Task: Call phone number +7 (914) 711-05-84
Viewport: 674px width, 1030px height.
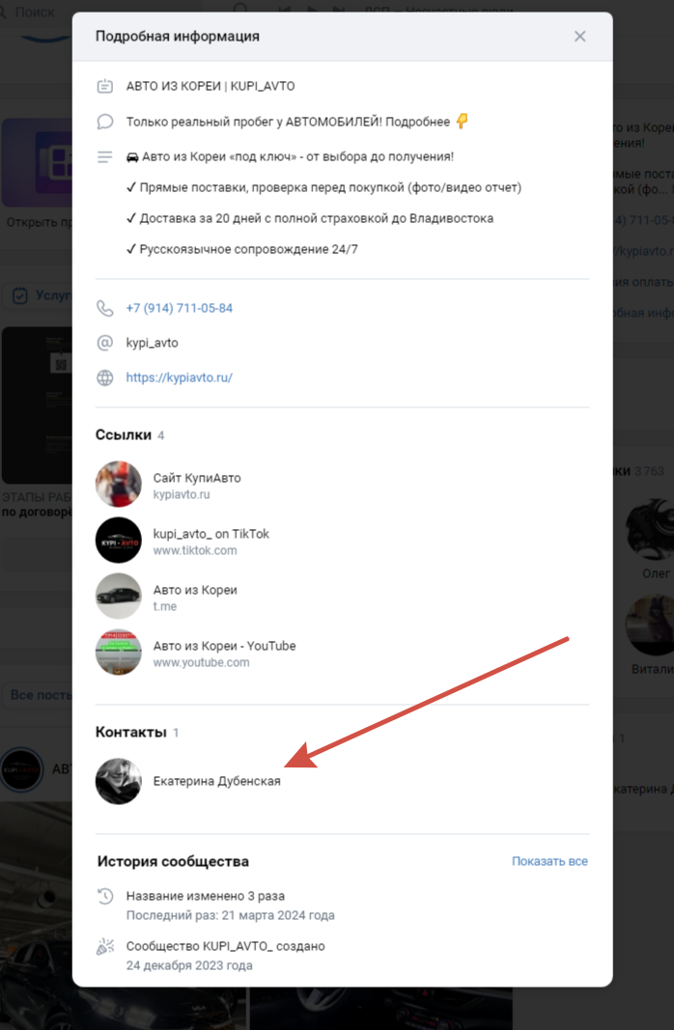Action: 179,309
